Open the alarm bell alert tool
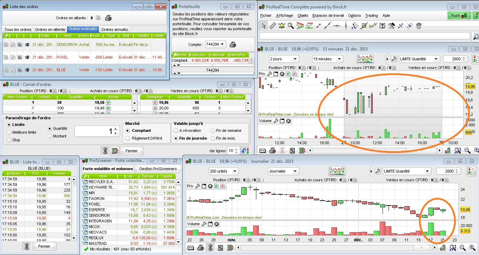The image size is (479, 255). coord(282,26)
